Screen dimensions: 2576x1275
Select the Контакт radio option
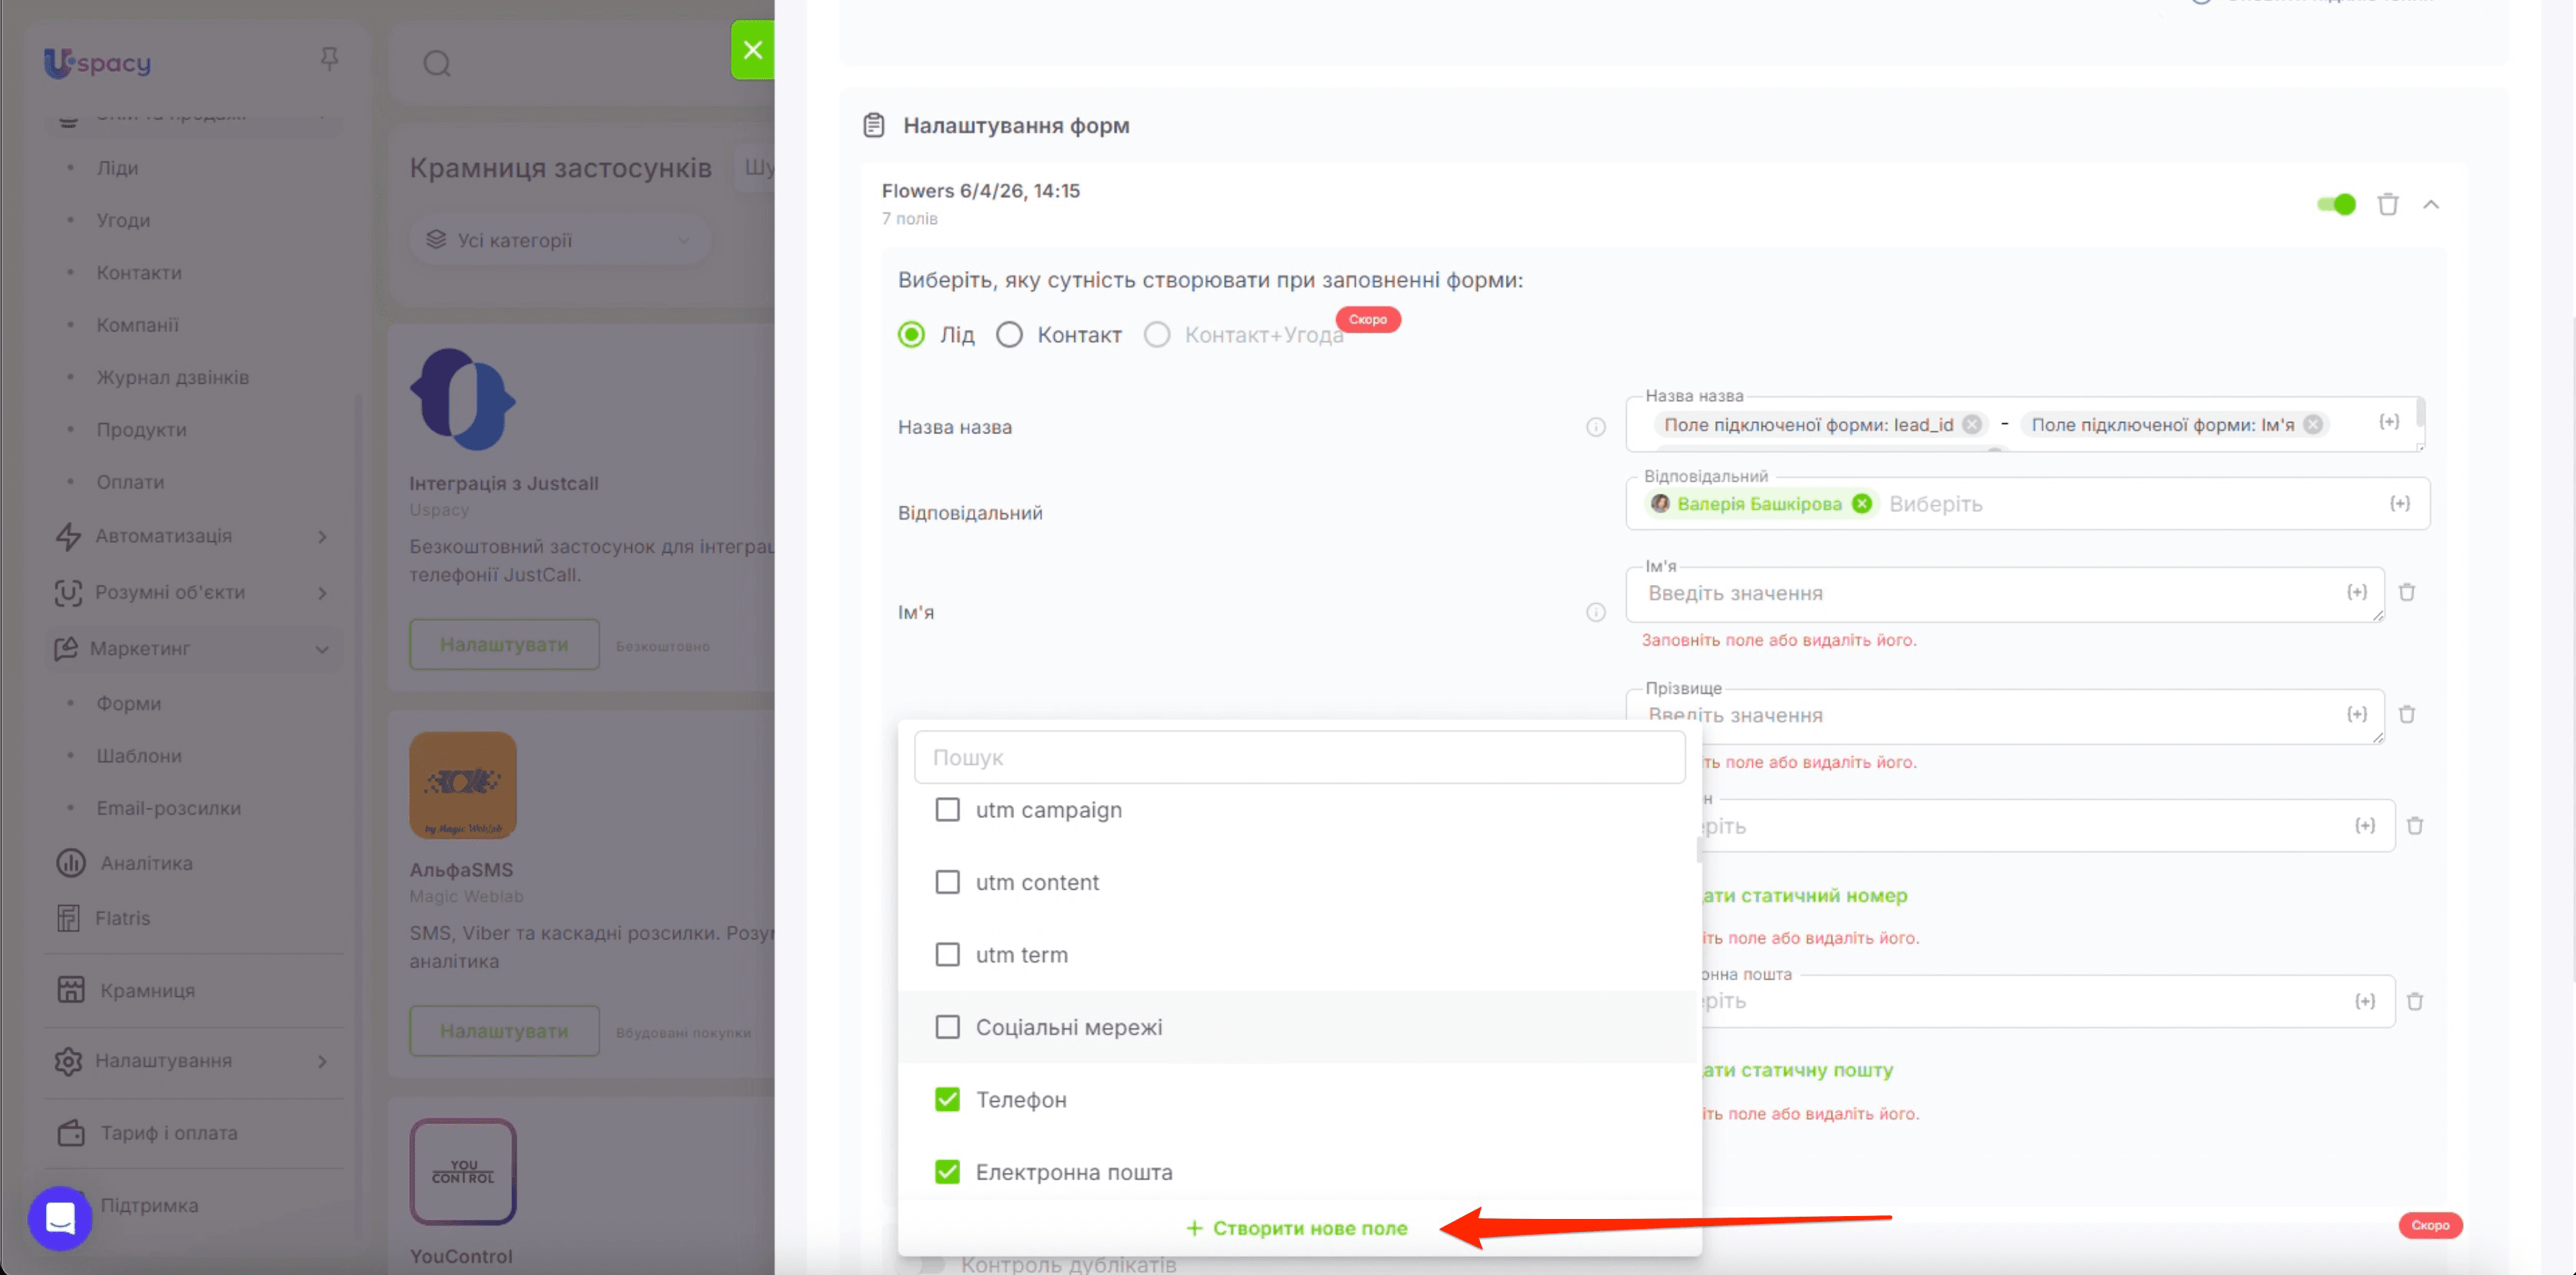tap(1009, 335)
